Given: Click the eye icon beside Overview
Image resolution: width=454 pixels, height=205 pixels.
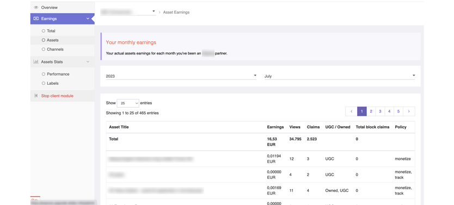Looking at the screenshot, I should [x=36, y=8].
